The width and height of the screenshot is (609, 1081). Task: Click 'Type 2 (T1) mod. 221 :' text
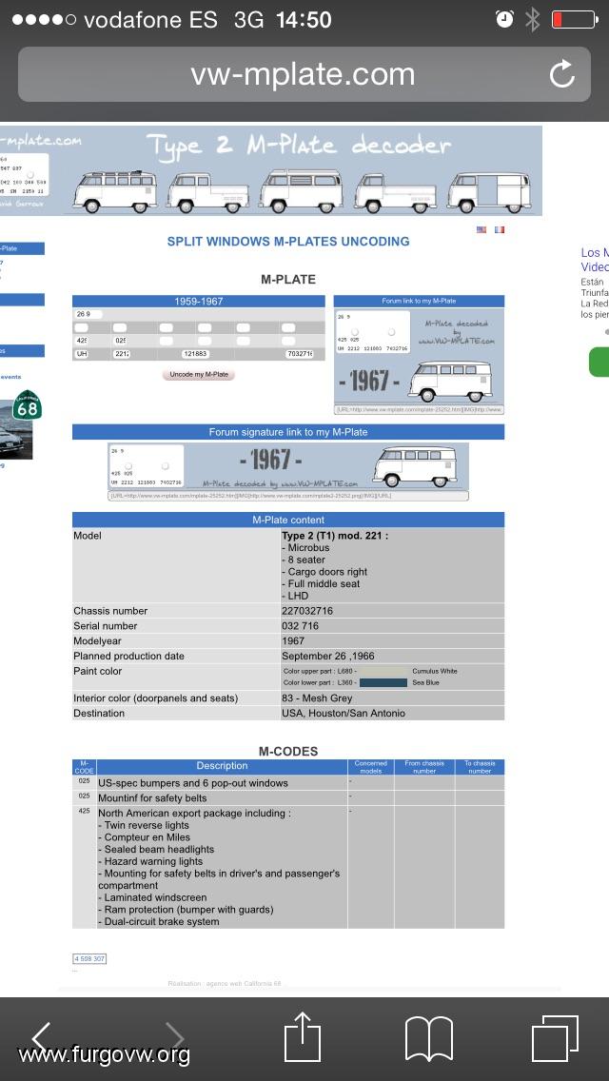[x=335, y=536]
